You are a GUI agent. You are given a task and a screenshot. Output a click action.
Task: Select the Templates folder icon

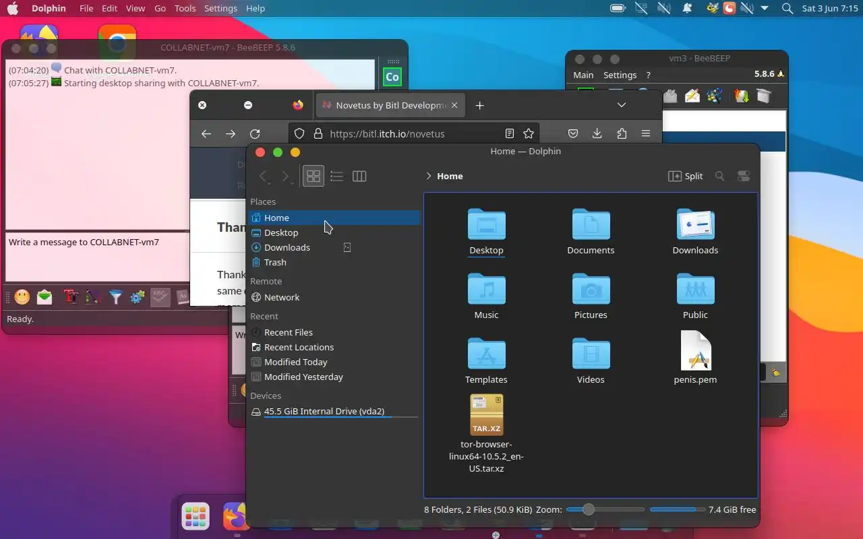pos(486,353)
